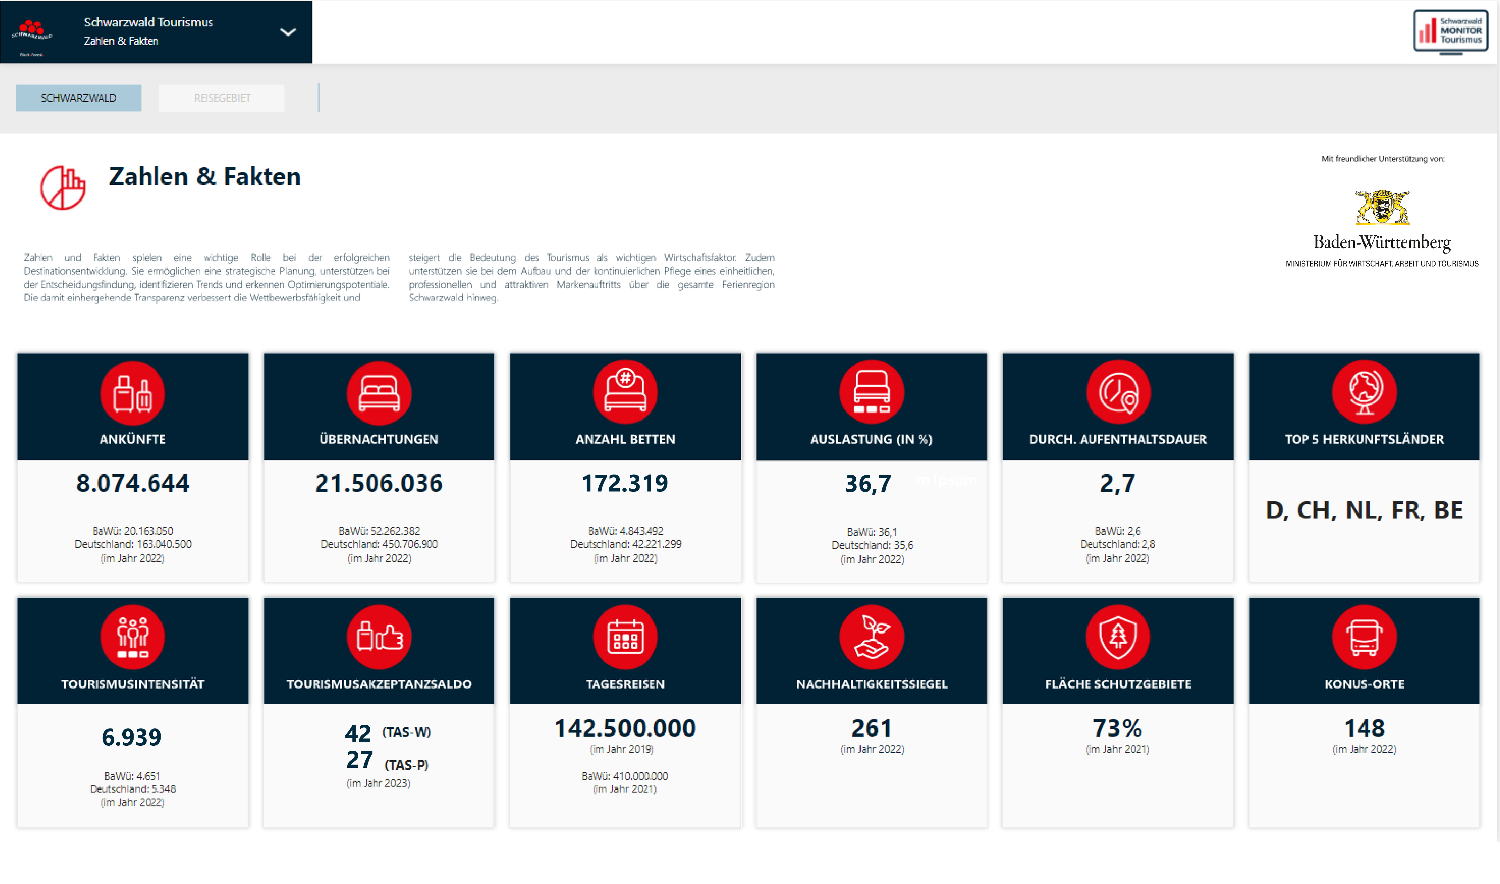Click the Tagesreisen calendar icon
The image size is (1500, 884).
(x=625, y=637)
